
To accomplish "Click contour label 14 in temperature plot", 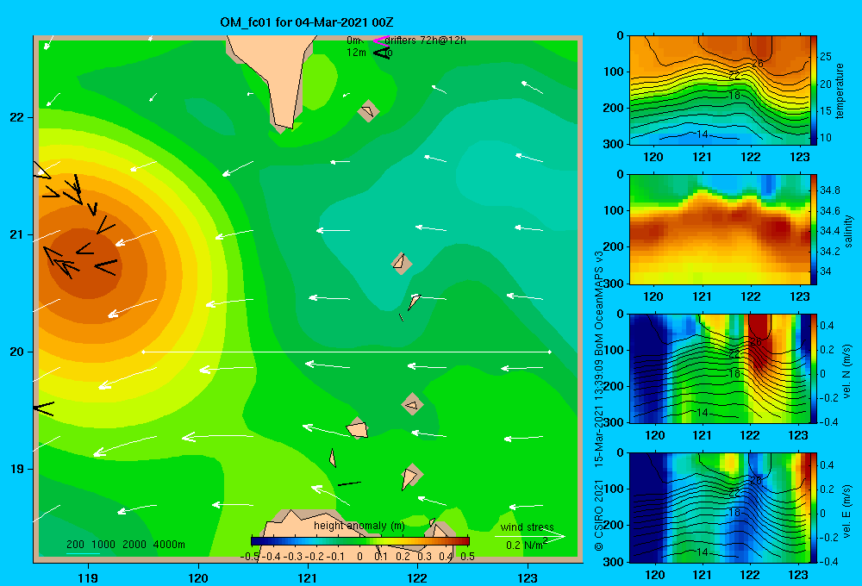I will coord(702,134).
